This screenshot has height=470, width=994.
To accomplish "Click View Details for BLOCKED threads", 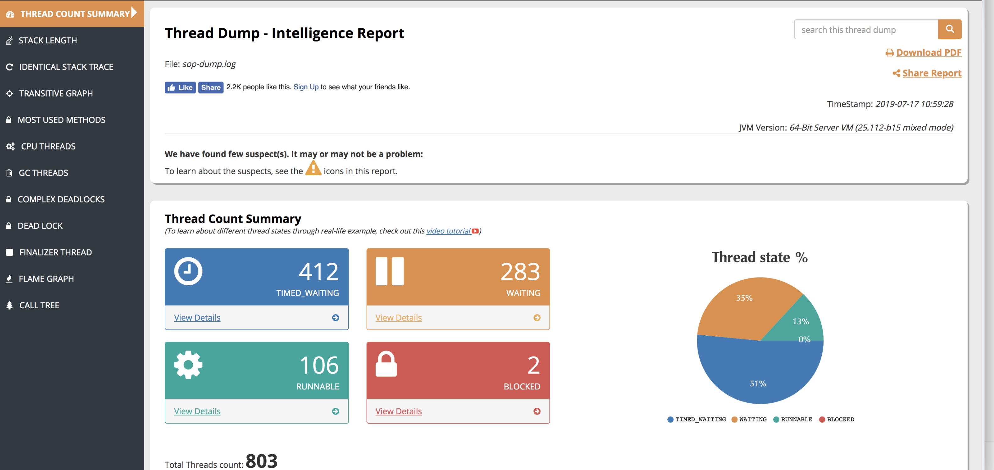I will click(398, 411).
